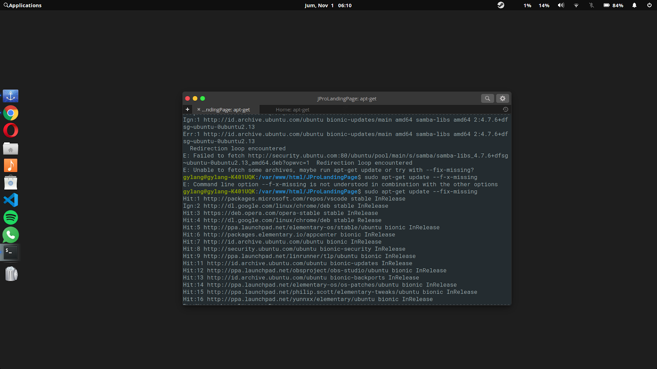Launch Visual Studio Code from the dock
Image resolution: width=657 pixels, height=369 pixels.
[11, 200]
